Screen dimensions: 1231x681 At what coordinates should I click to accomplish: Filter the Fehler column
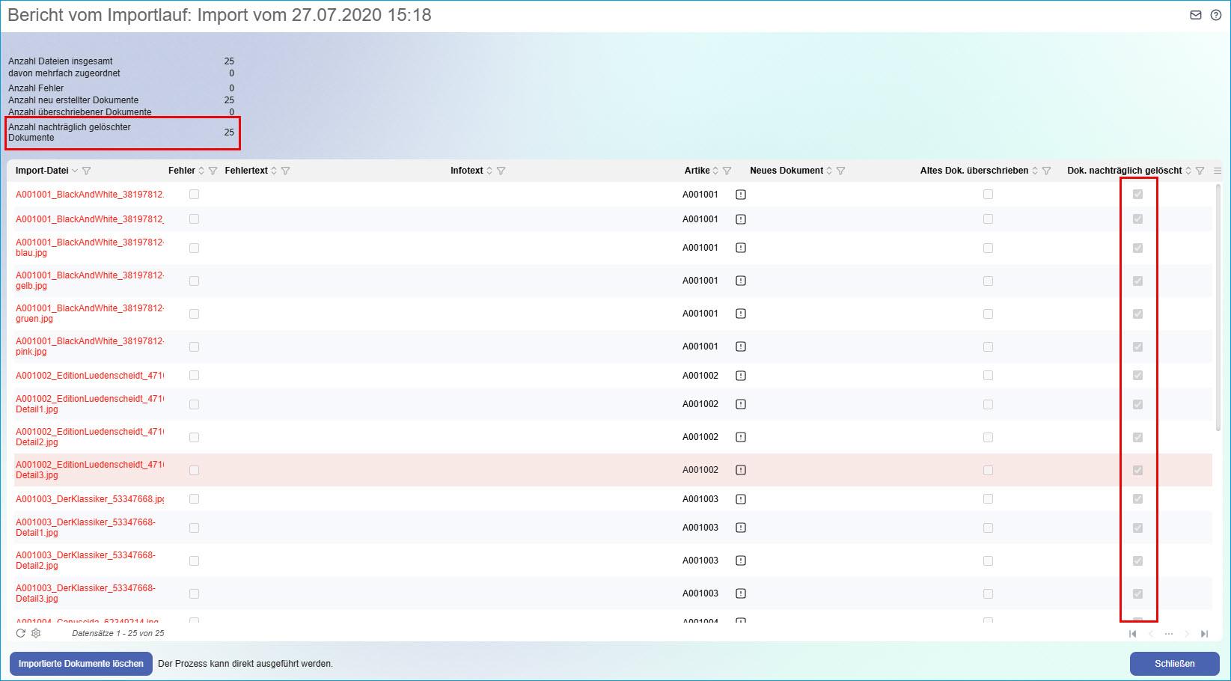(x=213, y=171)
